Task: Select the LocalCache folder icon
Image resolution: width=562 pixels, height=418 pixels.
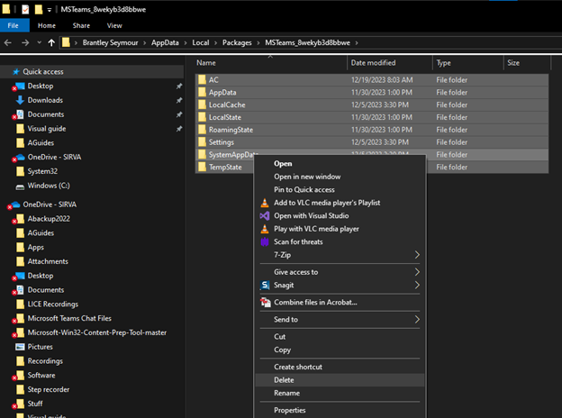Action: pyautogui.click(x=202, y=104)
